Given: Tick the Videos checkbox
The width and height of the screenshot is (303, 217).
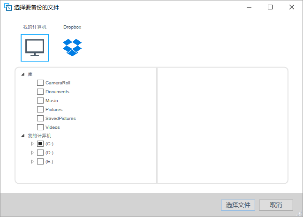Looking at the screenshot, I should coord(40,127).
